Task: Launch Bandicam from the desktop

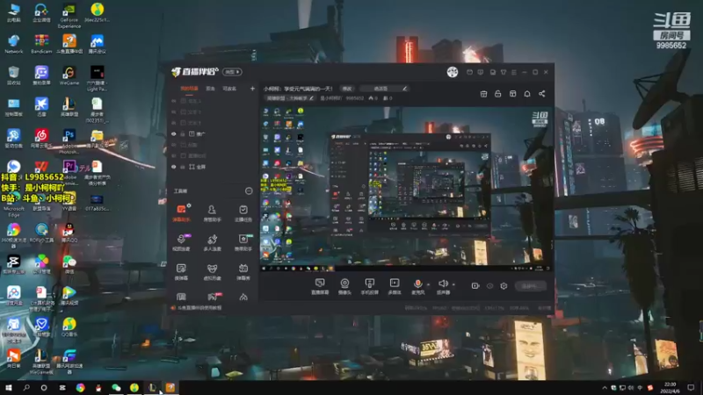Action: coord(41,44)
